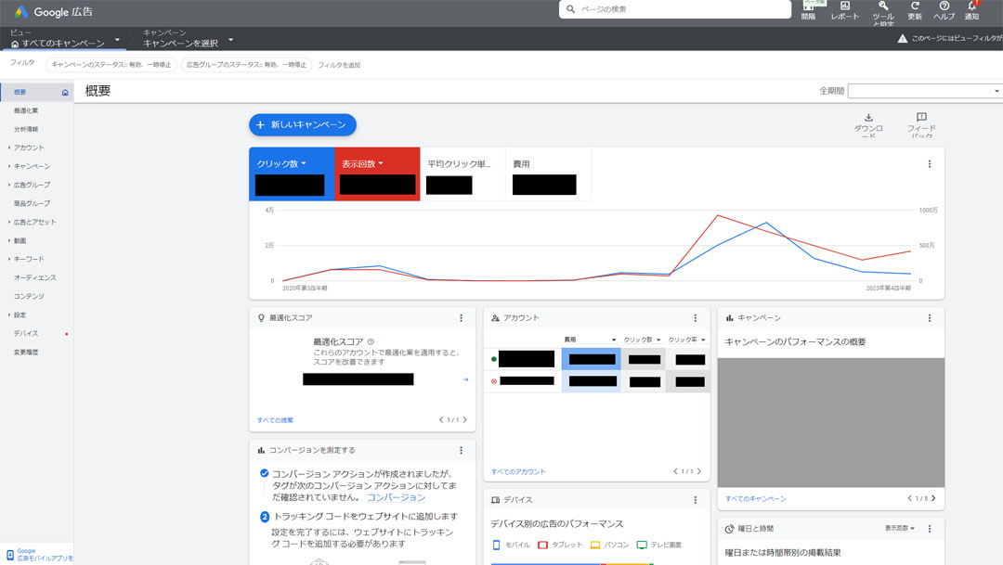This screenshot has height=565, width=1003.
Task: Select オーディエンス in the left sidebar
Action: tap(37, 277)
